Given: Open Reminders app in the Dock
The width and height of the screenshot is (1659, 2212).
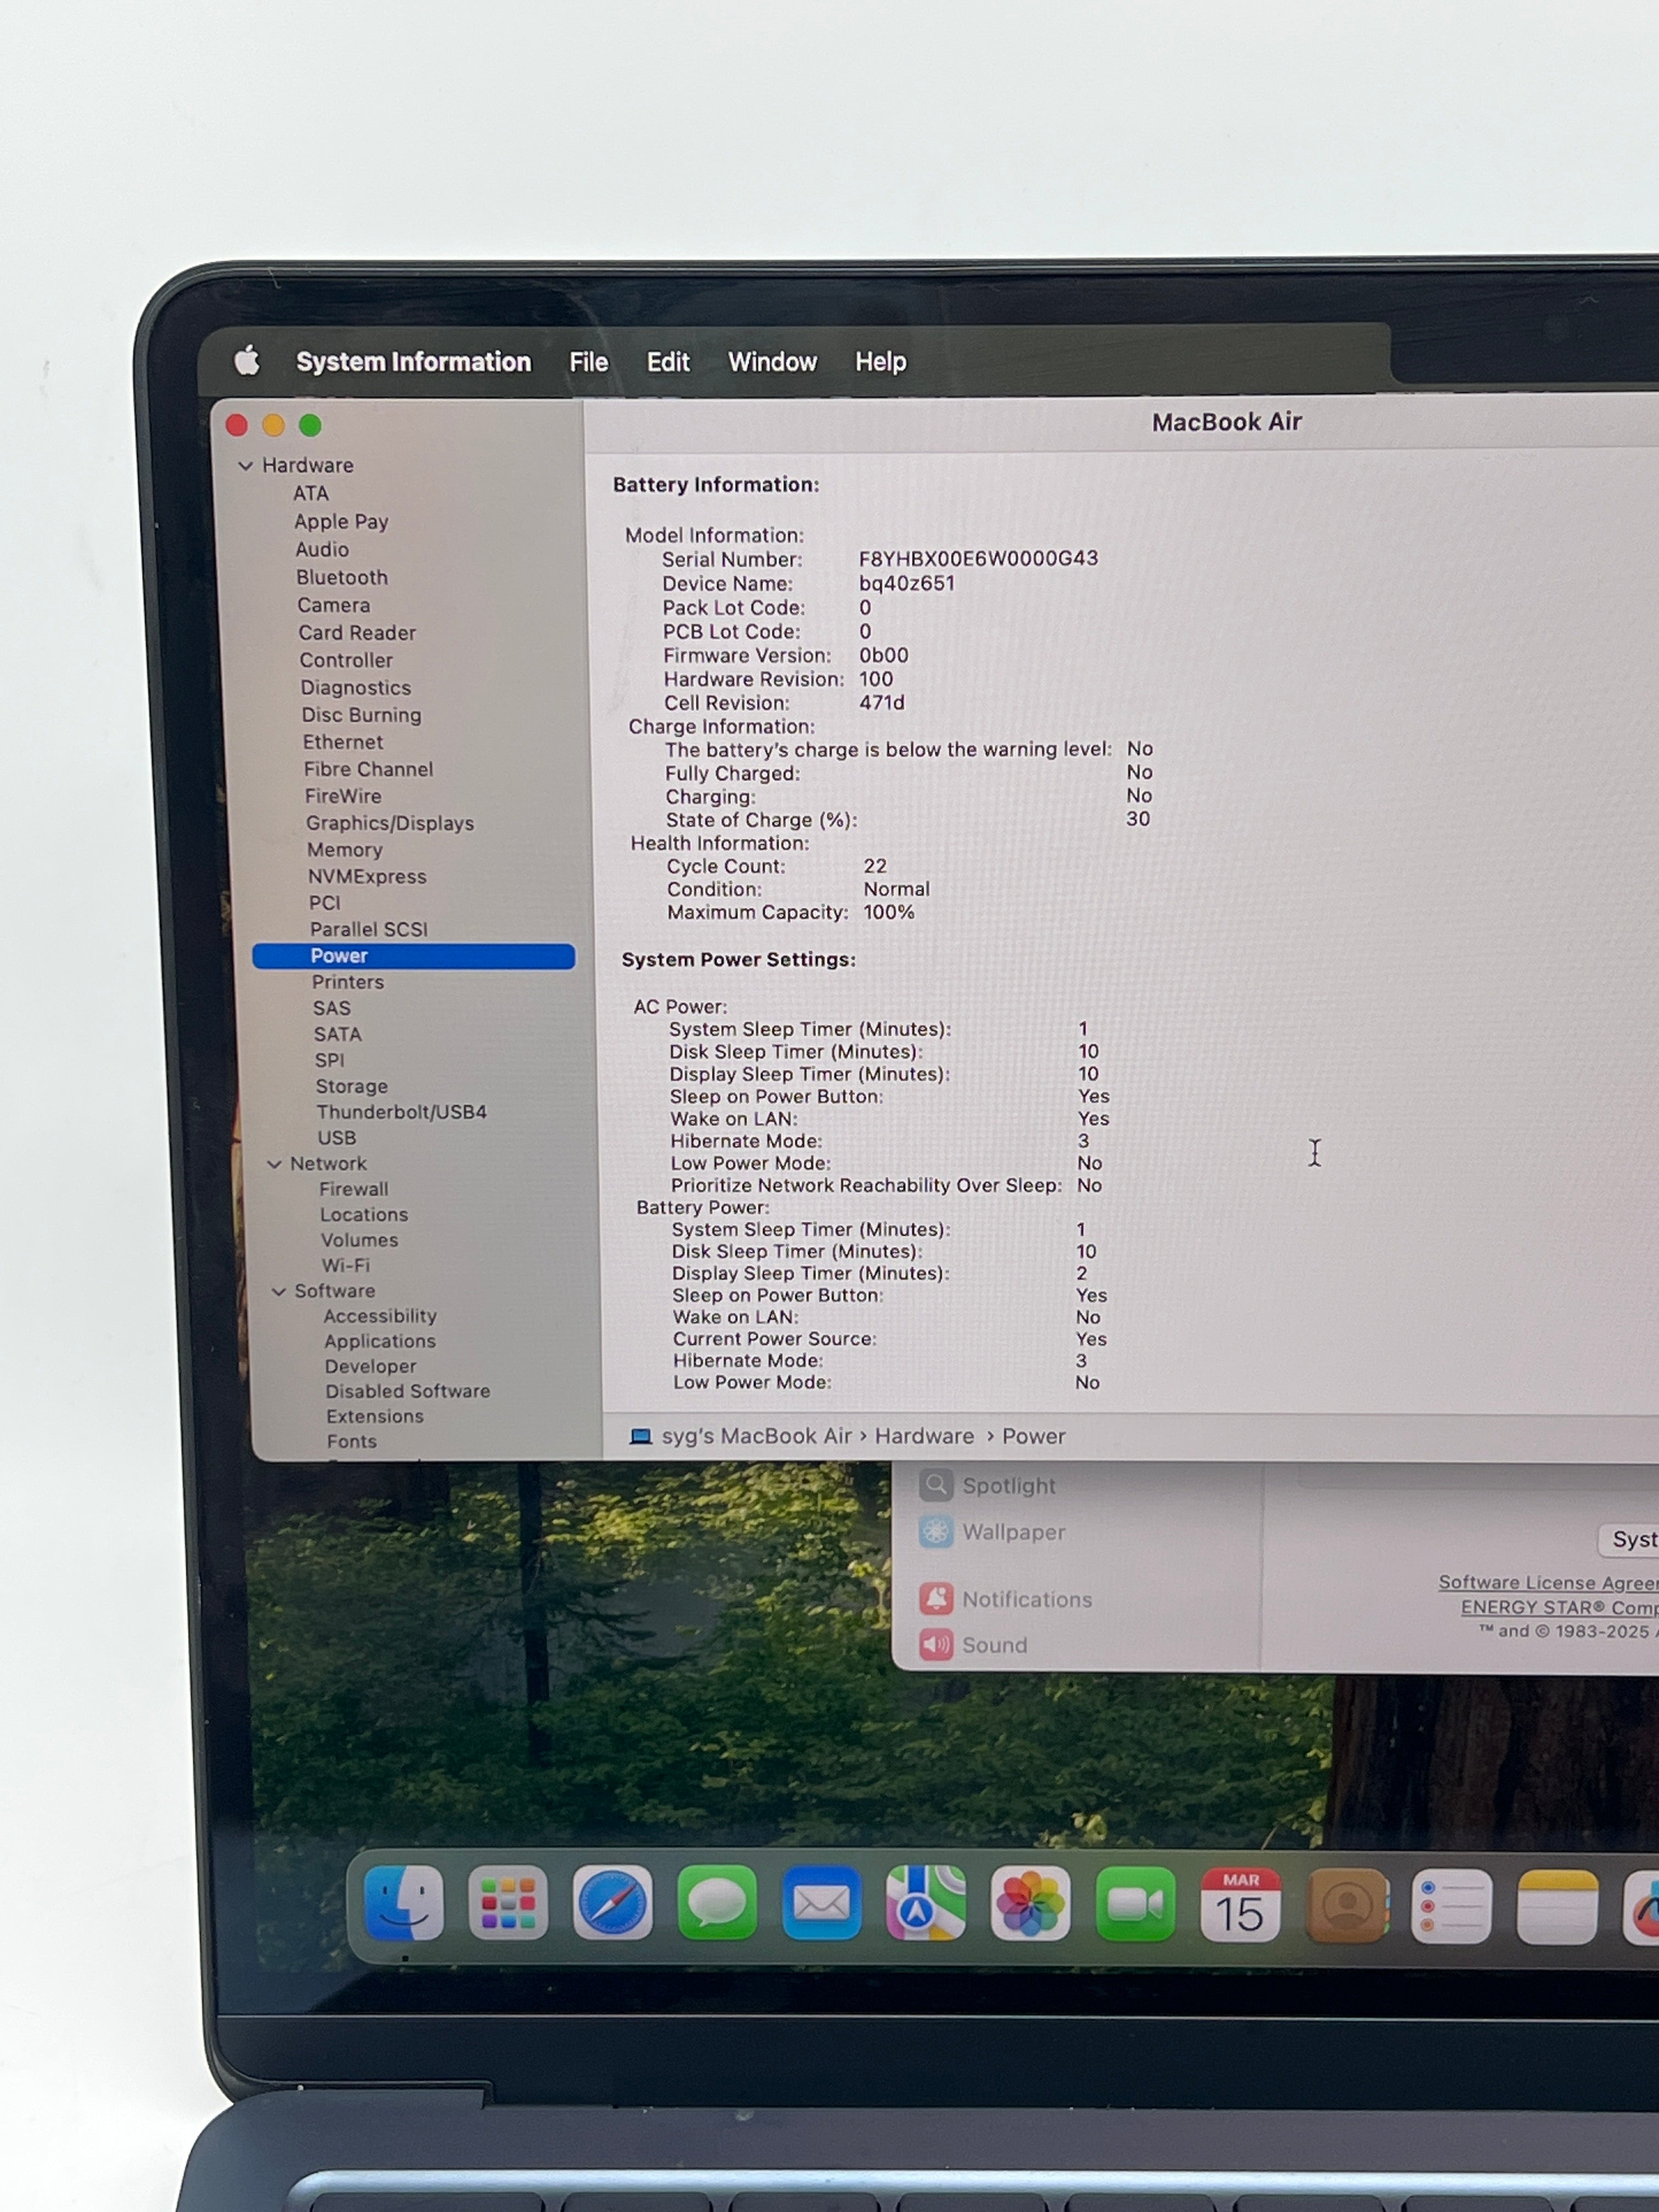Looking at the screenshot, I should (x=1451, y=1907).
